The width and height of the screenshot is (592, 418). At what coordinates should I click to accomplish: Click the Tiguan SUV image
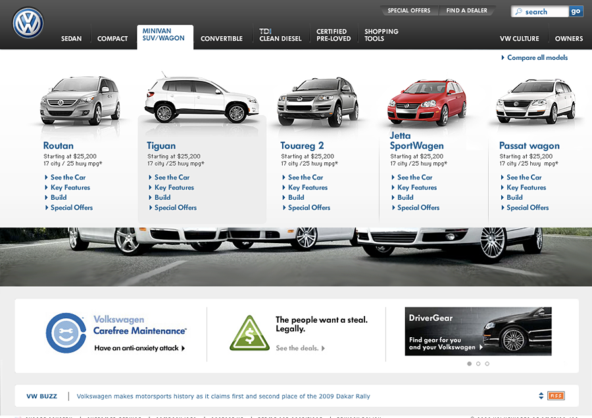[202, 99]
